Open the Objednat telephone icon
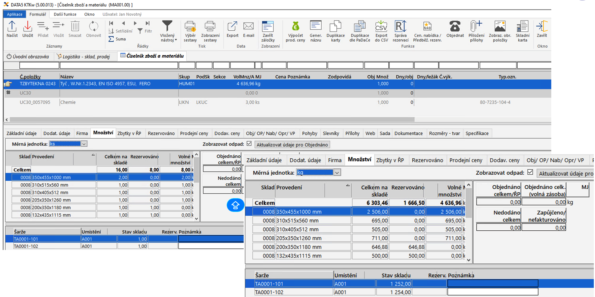This screenshot has width=595, height=297. coord(455,27)
